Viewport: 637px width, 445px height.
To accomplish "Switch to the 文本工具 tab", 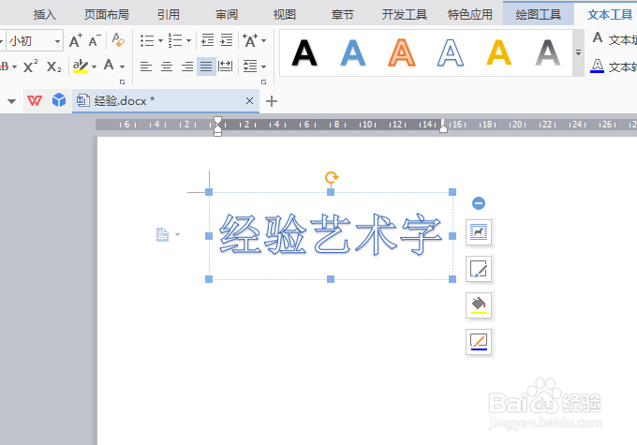I will click(x=610, y=15).
